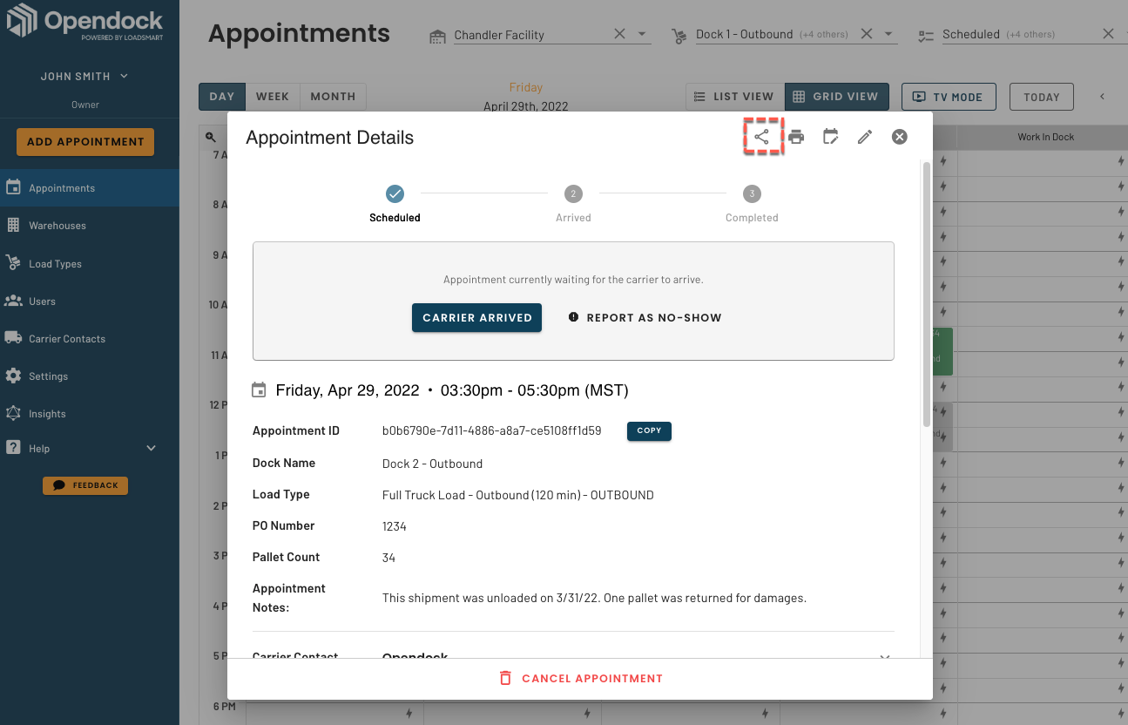This screenshot has height=725, width=1128.
Task: Click the status checklist filter icon
Action: click(x=926, y=36)
